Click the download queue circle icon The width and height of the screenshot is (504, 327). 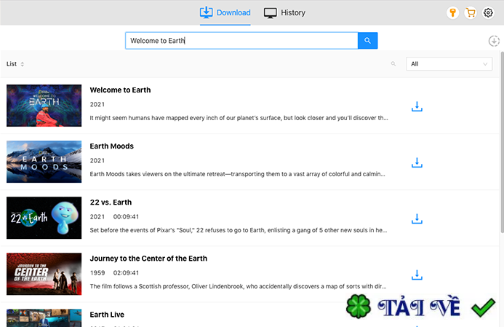(x=495, y=42)
